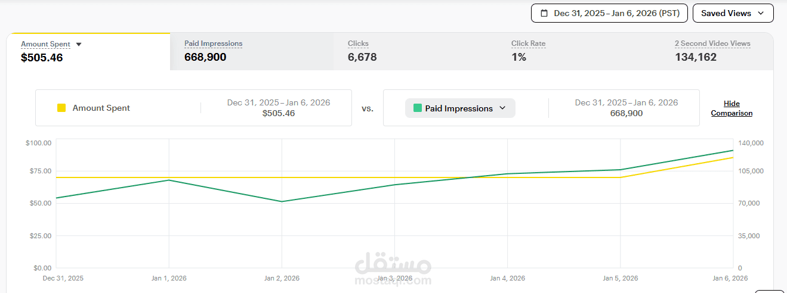View the 2 Second Video Views tab
The height and width of the screenshot is (293, 787).
(717, 51)
